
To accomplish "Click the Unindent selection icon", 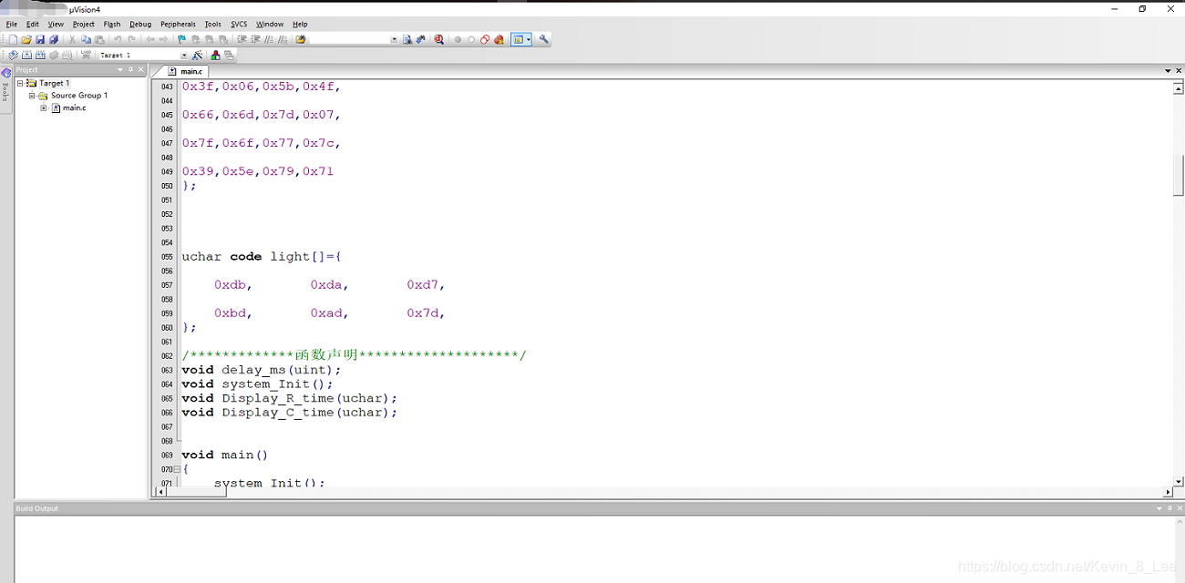I will (255, 39).
